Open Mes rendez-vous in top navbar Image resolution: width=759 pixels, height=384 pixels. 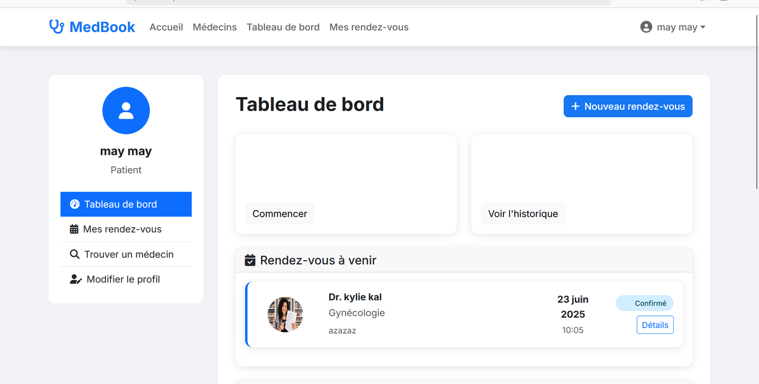[369, 27]
